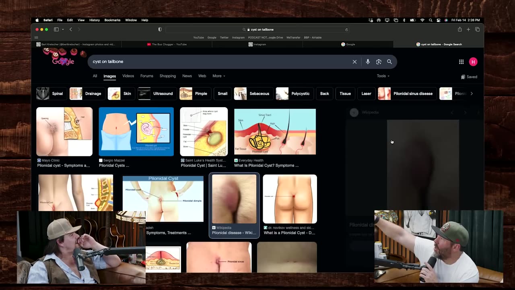Viewport: 515px width, 290px height.
Task: Open the WeTransfer bookmark
Action: (293, 37)
